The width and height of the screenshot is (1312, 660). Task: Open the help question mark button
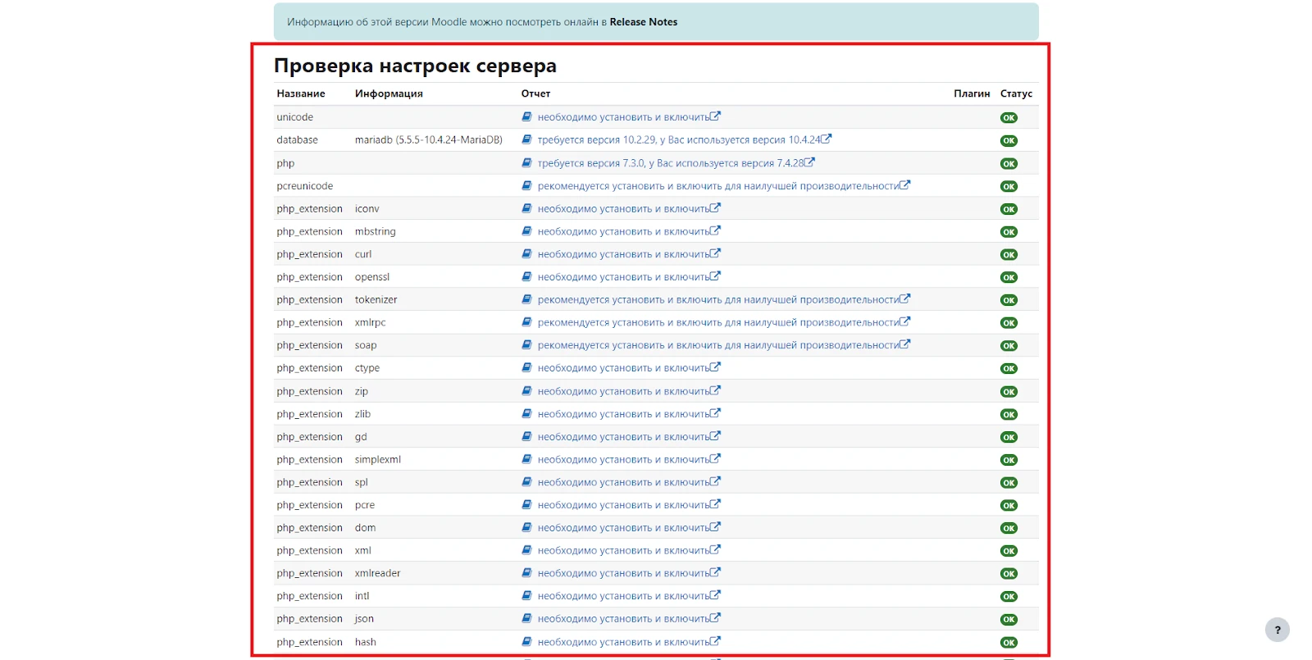coord(1277,630)
